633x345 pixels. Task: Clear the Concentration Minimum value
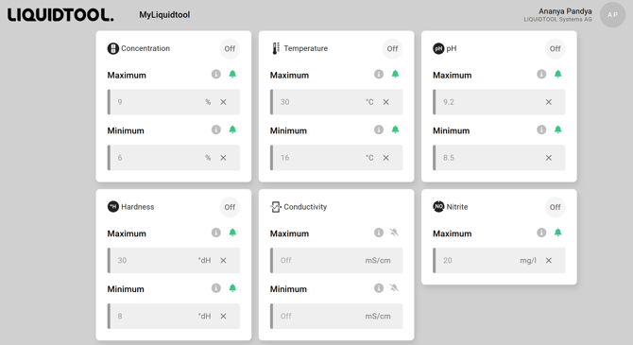coord(223,158)
